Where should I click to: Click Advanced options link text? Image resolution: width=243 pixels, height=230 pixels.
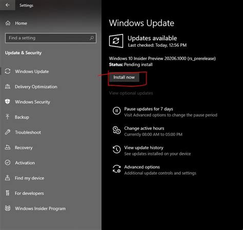pyautogui.click(x=142, y=167)
